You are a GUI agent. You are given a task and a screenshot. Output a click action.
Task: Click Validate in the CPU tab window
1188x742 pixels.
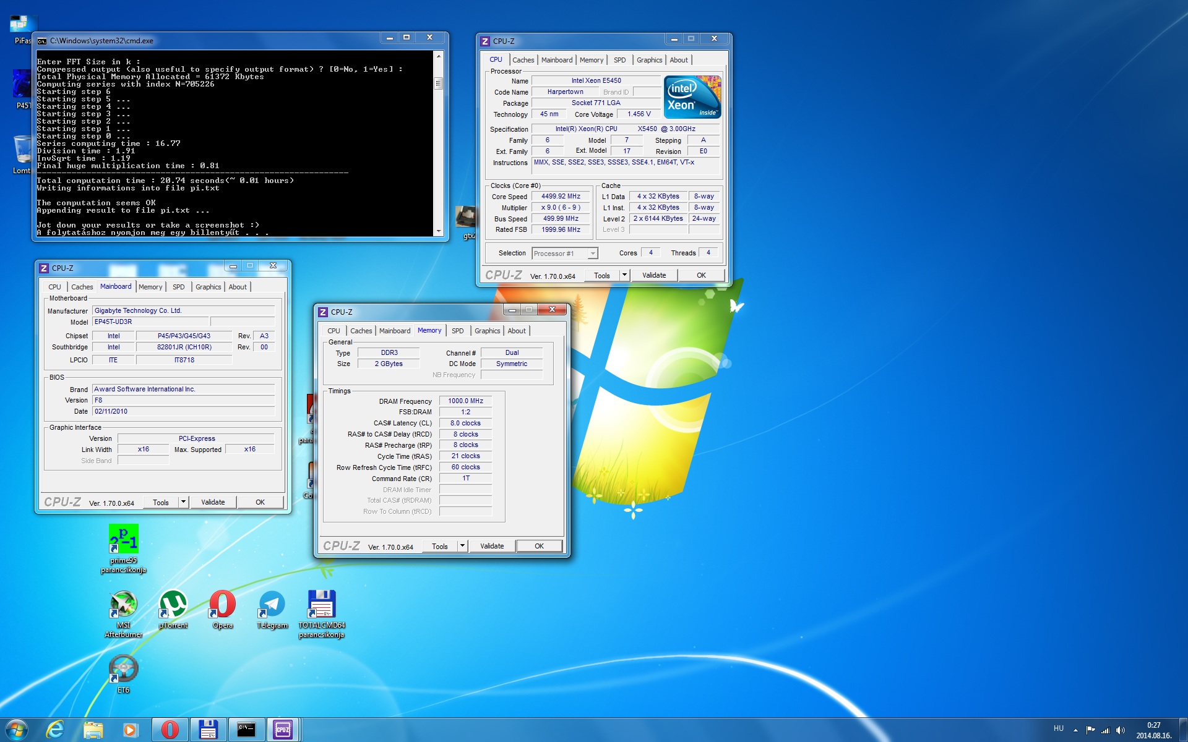tap(654, 275)
